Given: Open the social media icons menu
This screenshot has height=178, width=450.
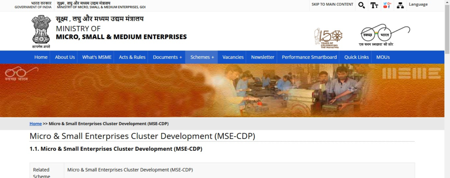Looking at the screenshot, I should coord(387,5).
